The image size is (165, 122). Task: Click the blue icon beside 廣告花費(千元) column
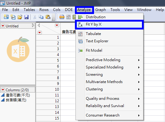3,95
